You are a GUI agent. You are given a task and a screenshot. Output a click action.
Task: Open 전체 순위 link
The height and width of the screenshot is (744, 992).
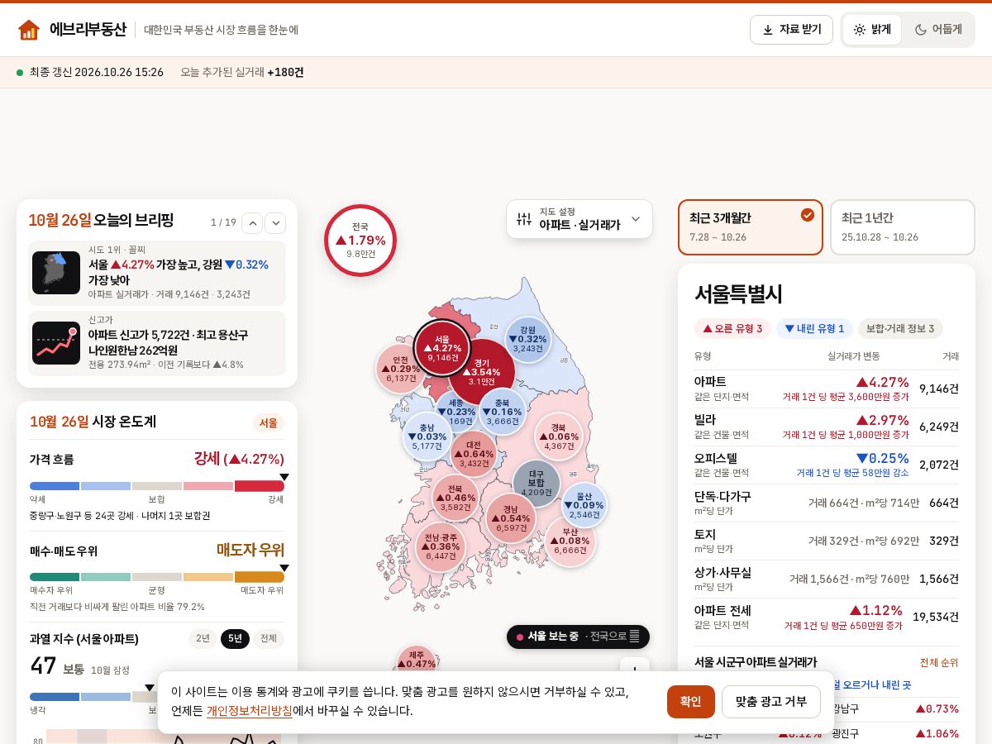(x=939, y=663)
